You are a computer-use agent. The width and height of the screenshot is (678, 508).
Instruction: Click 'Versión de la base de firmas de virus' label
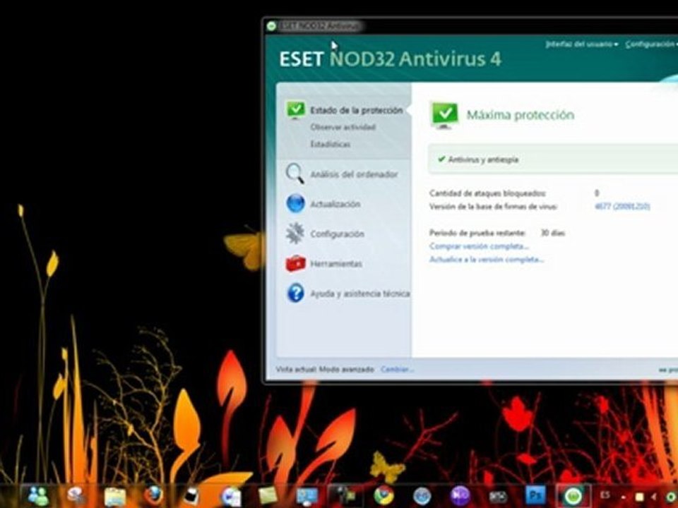494,207
